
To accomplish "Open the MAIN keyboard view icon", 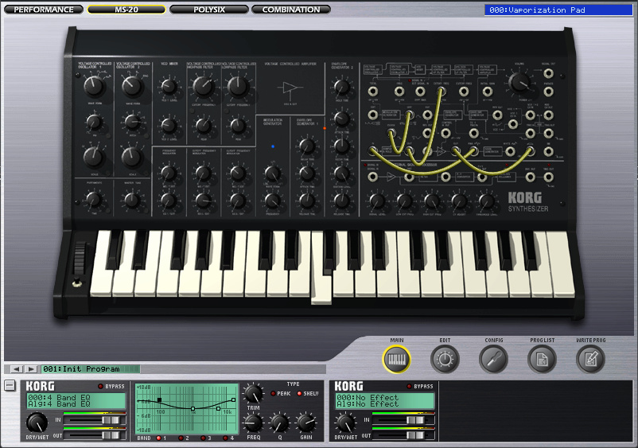I will 396,360.
